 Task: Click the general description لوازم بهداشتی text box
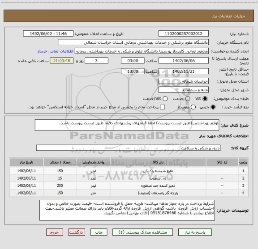(x=127, y=125)
